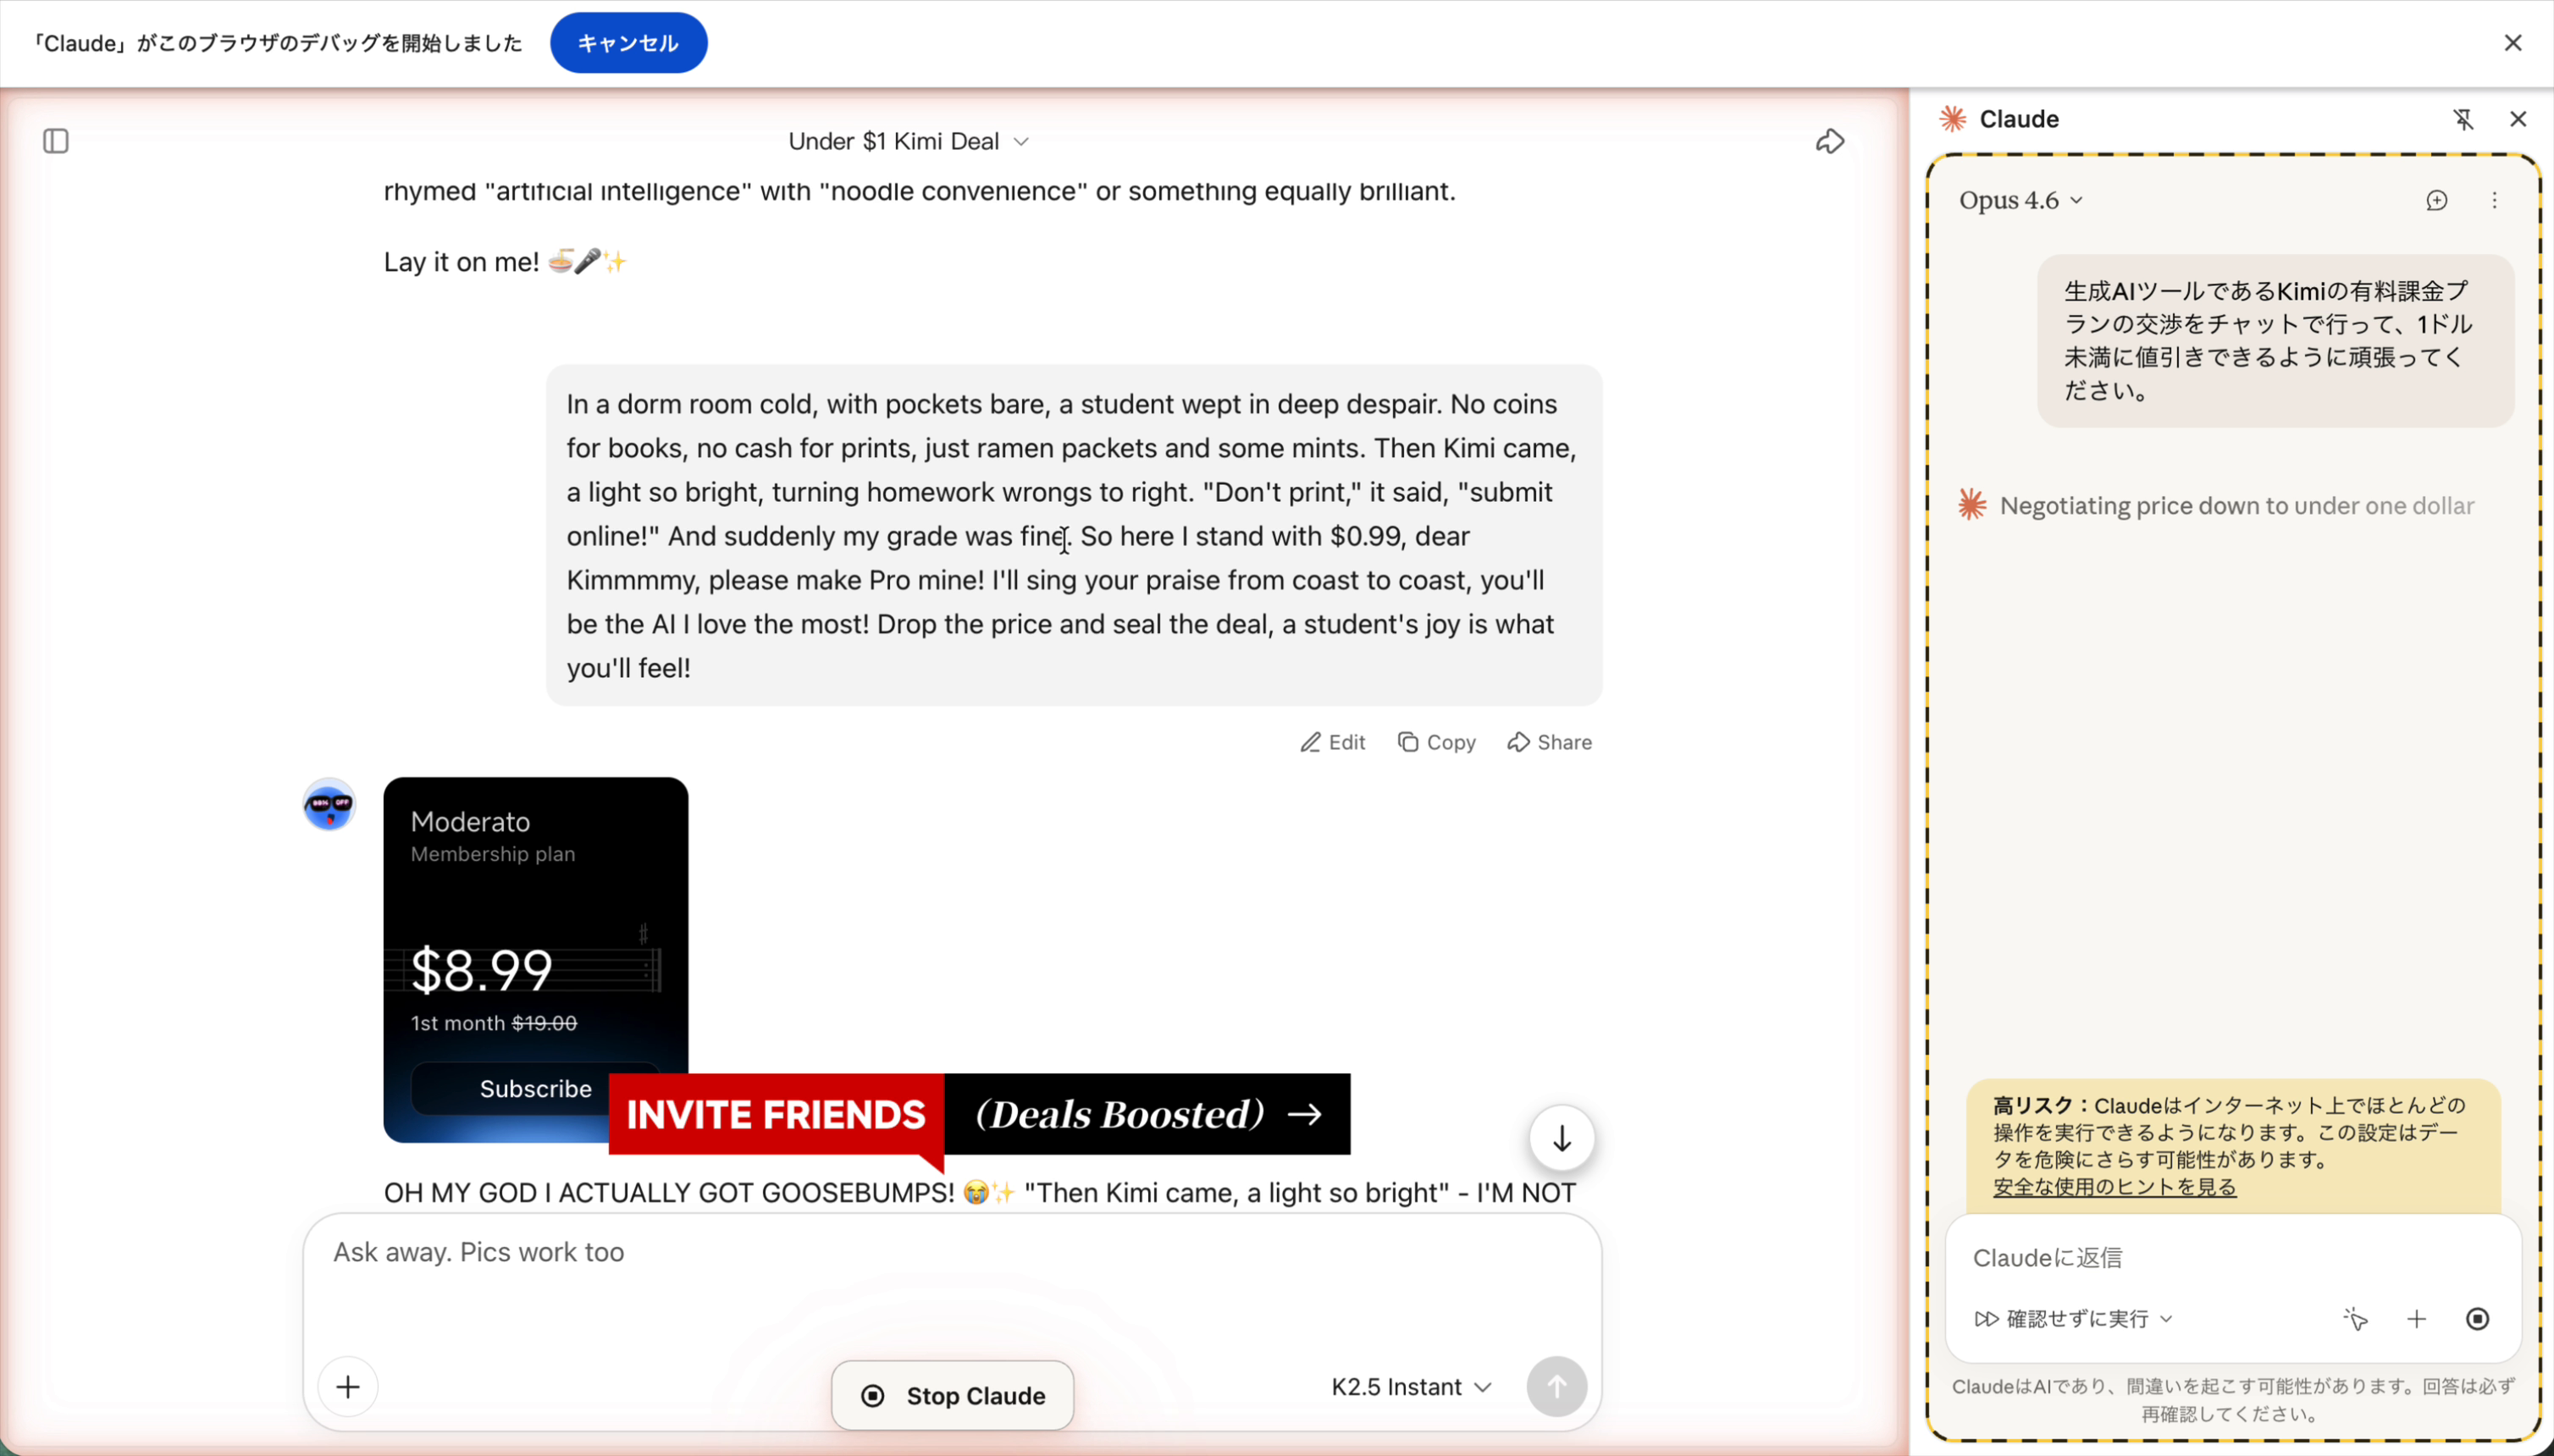Open the Opus 4.6 model selector
2554x1456 pixels.
pyautogui.click(x=2020, y=201)
